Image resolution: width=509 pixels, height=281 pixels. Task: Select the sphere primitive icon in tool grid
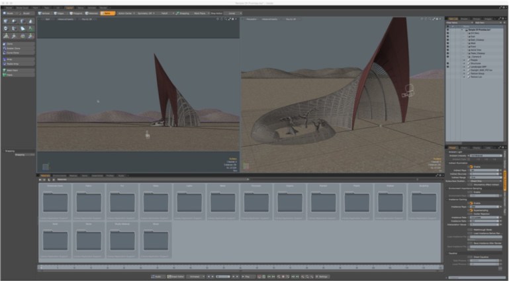click(15, 21)
